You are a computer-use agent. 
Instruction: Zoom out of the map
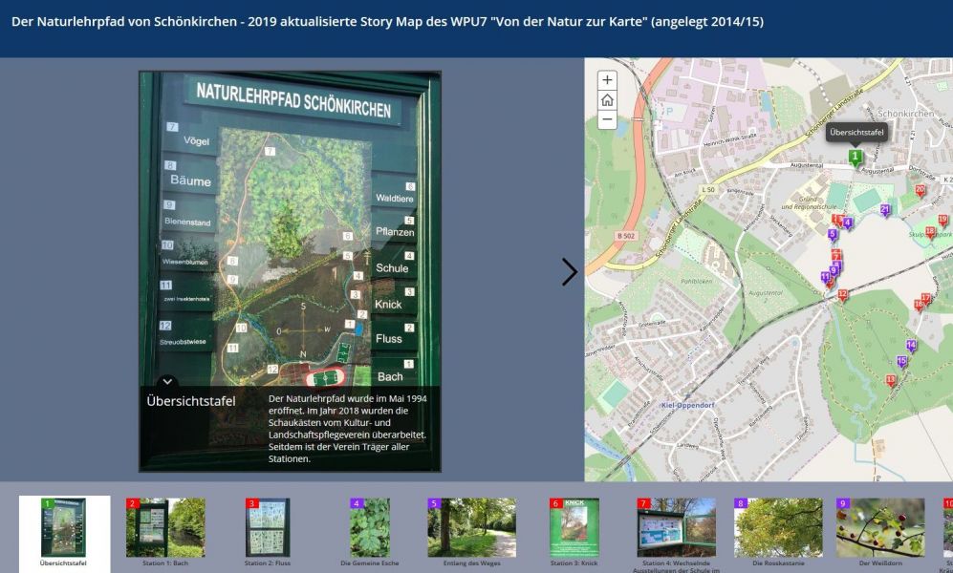pyautogui.click(x=607, y=120)
